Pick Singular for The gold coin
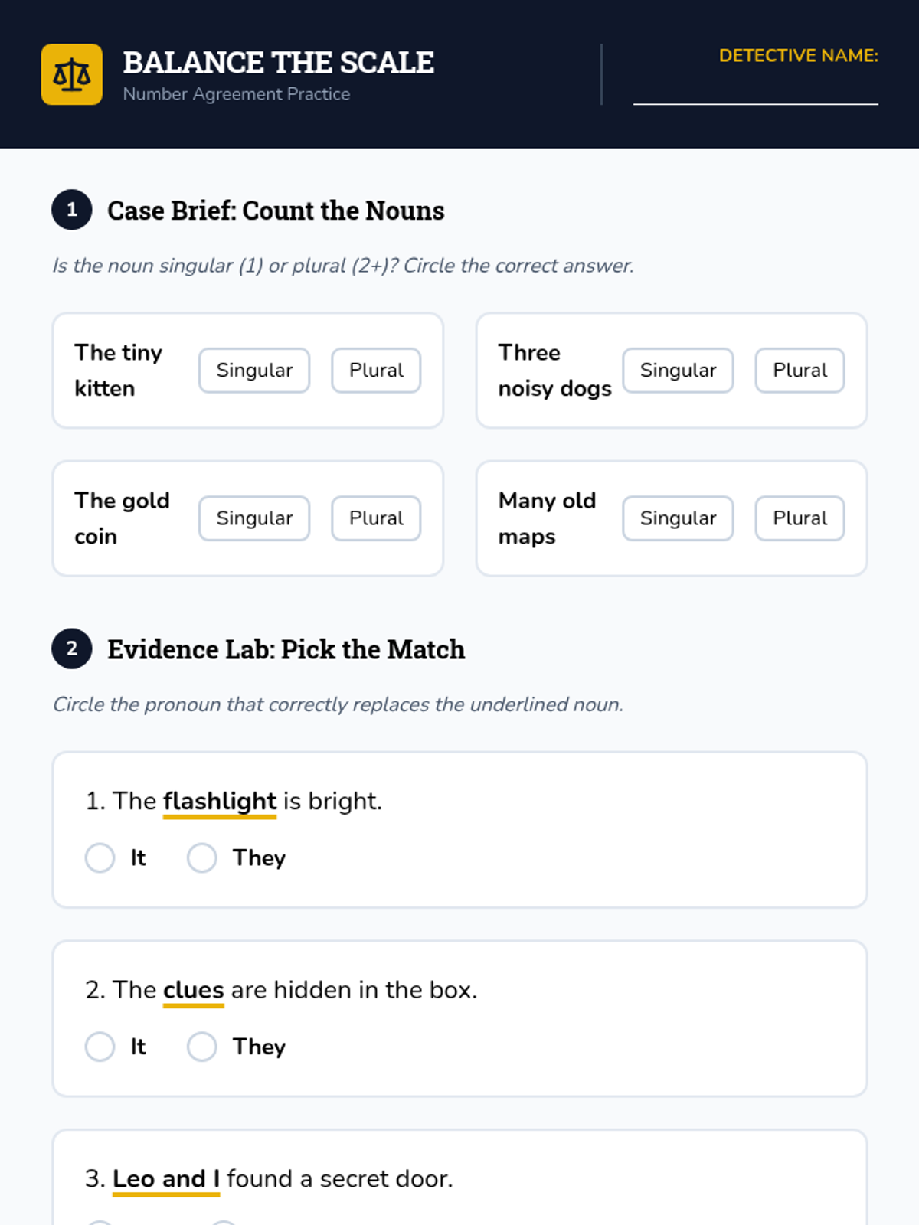This screenshot has height=1225, width=919. point(254,518)
